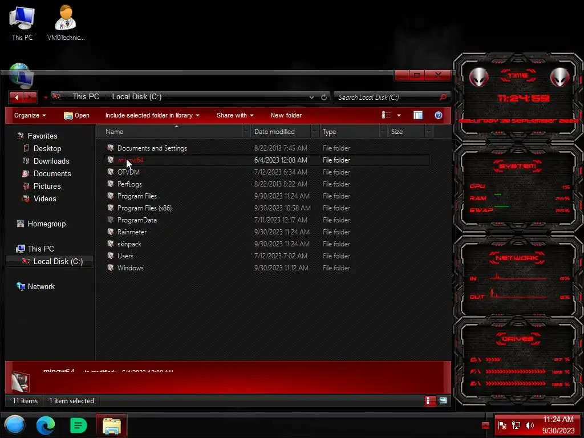
Task: Open the Share with dropdown
Action: [235, 115]
